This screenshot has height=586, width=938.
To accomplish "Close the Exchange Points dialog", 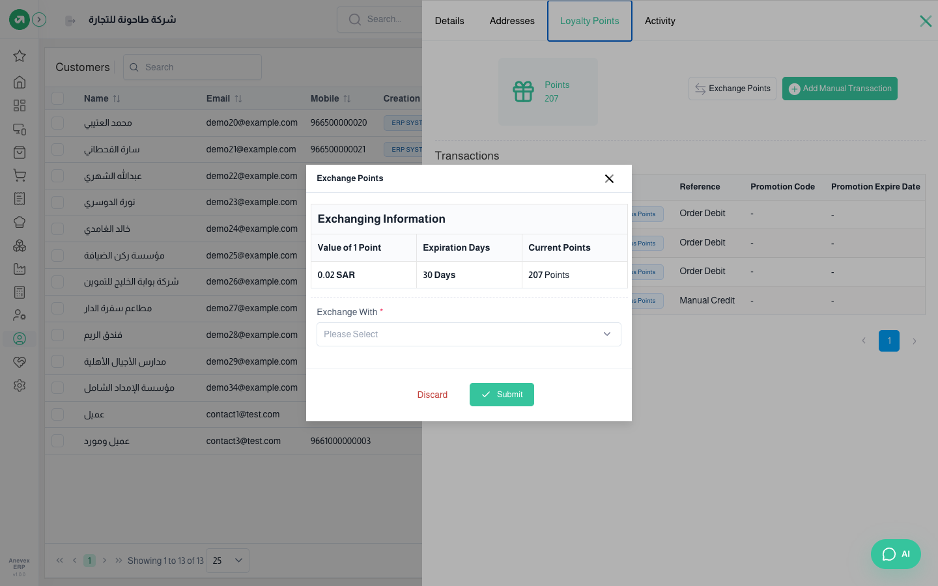I will [609, 178].
